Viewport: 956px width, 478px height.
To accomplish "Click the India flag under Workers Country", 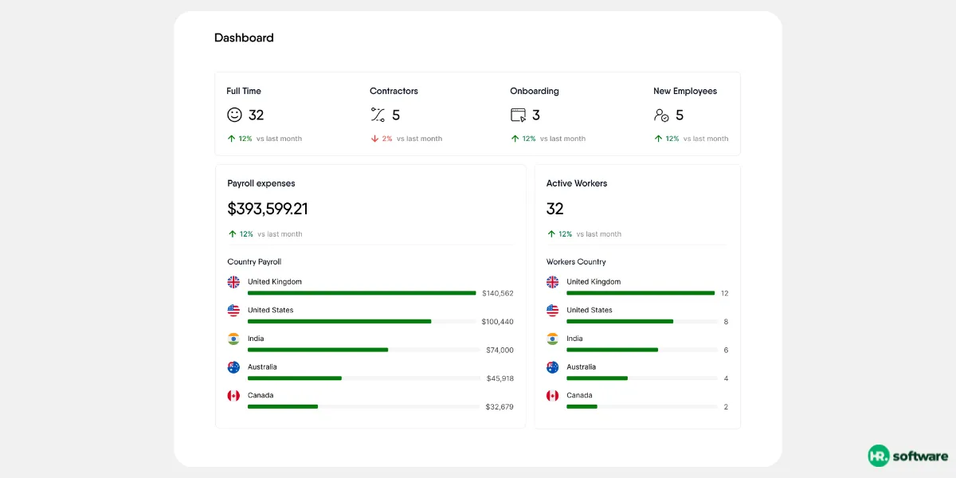I will [x=552, y=339].
